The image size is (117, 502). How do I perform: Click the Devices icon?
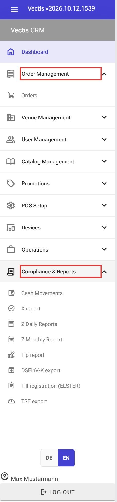11,228
